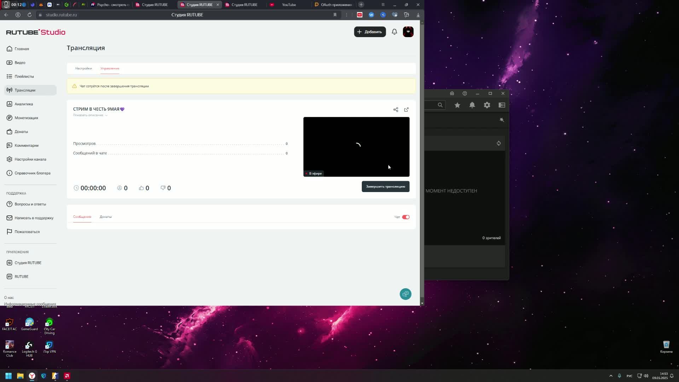Open the Написать в поддержку link
679x382 pixels.
(34, 218)
